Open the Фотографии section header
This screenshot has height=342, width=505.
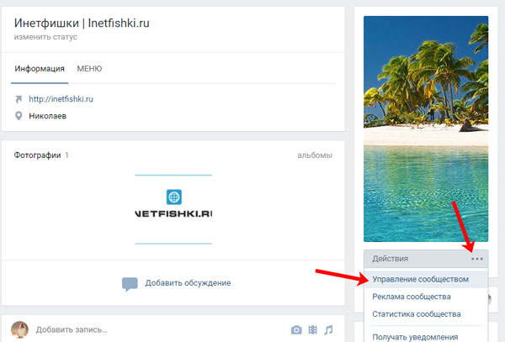(37, 155)
